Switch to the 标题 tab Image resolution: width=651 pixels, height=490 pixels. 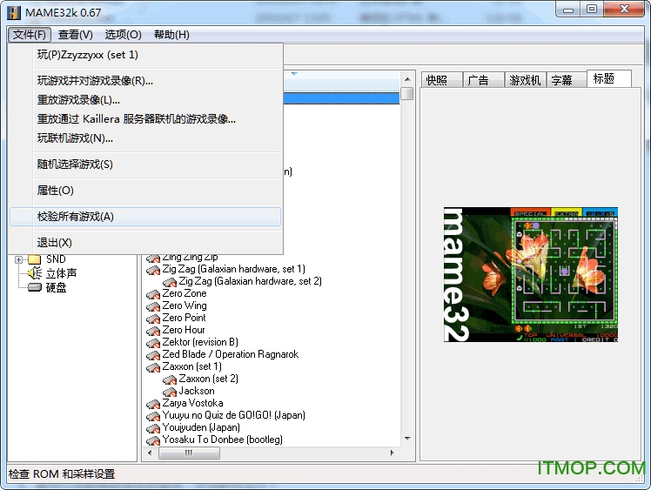click(x=609, y=78)
